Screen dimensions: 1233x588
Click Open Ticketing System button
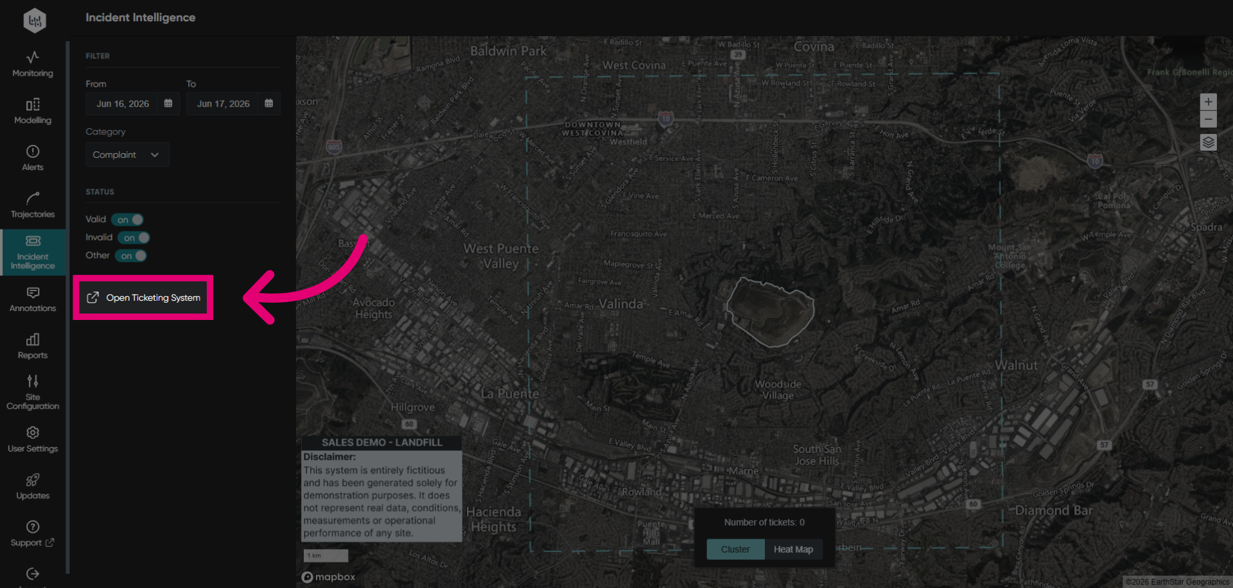[x=143, y=298]
